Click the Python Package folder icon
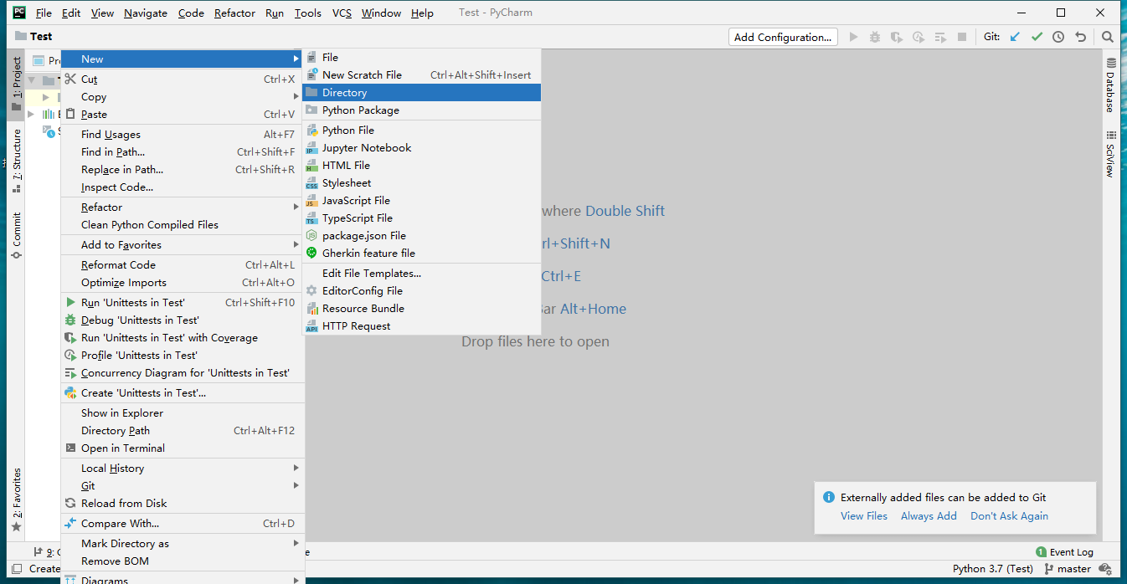 (311, 110)
